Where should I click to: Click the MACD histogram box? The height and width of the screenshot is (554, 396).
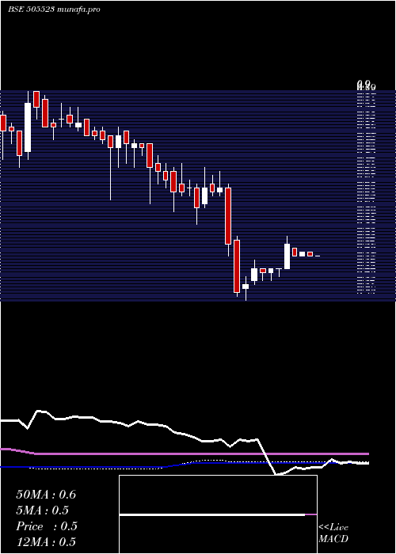218,514
